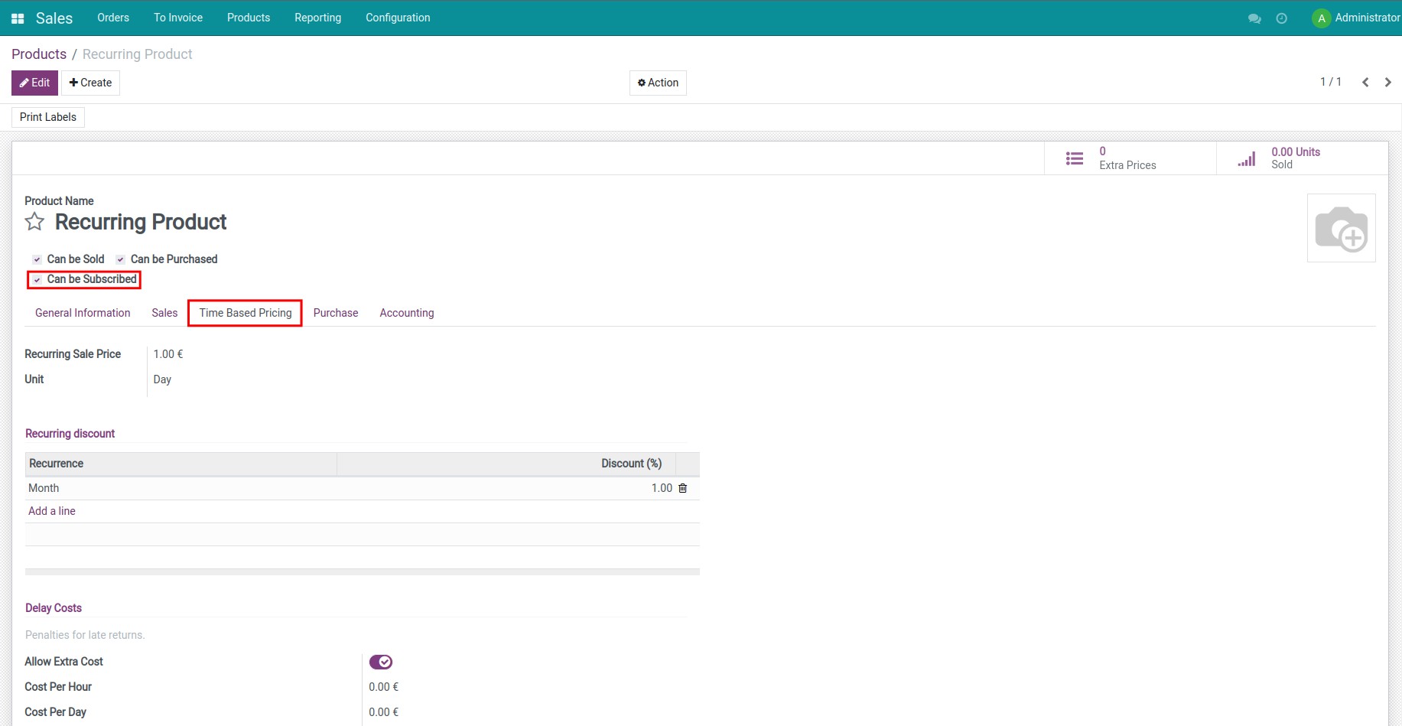Uncheck Can be Purchased

(120, 259)
